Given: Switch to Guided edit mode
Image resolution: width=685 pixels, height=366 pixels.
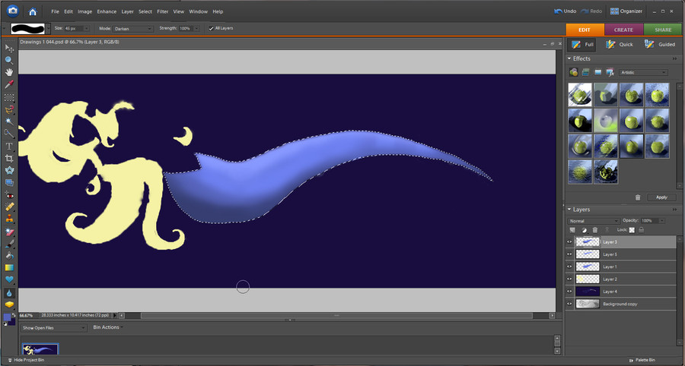Looking at the screenshot, I should point(660,44).
